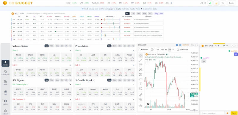The height and width of the screenshot is (115, 238).
Task: Select 1d in Volume Spikes panel
Action: [x=70, y=46]
